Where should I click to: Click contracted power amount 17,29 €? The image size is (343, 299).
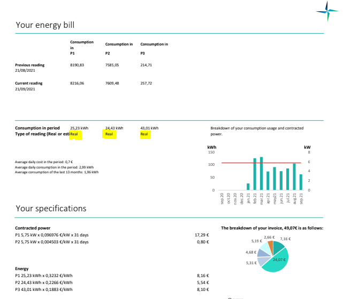[x=202, y=235]
